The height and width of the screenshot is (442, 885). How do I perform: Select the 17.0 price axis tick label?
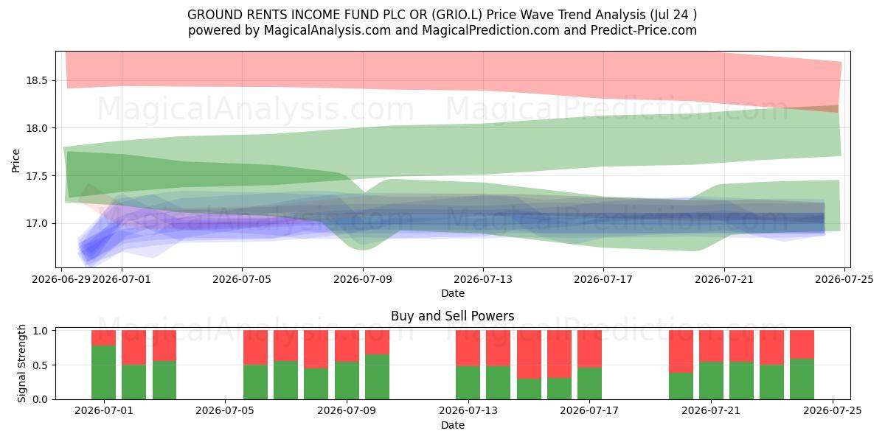click(x=38, y=223)
